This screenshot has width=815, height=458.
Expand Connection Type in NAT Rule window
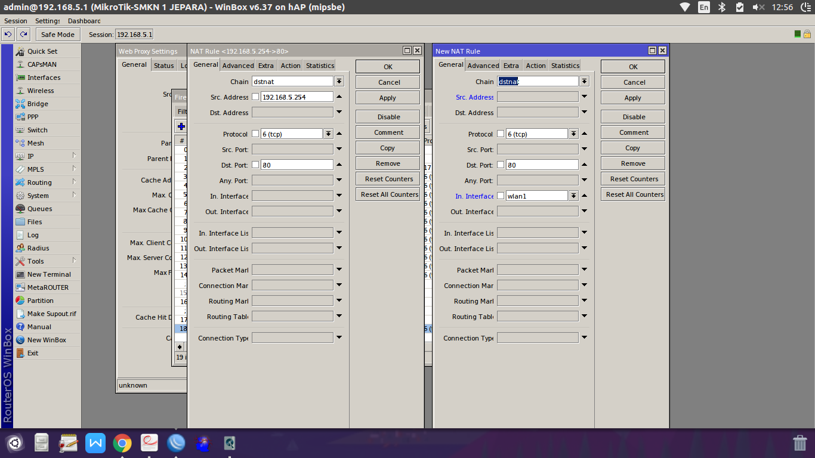(339, 338)
